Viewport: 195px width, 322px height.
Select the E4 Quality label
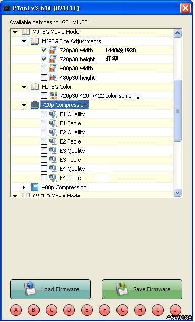[x=72, y=169]
